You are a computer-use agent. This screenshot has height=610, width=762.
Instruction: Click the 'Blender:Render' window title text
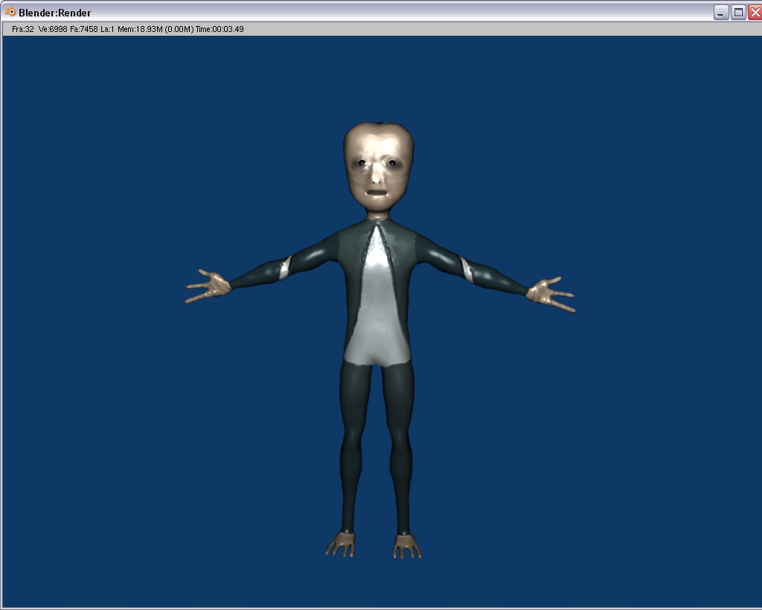(x=54, y=13)
